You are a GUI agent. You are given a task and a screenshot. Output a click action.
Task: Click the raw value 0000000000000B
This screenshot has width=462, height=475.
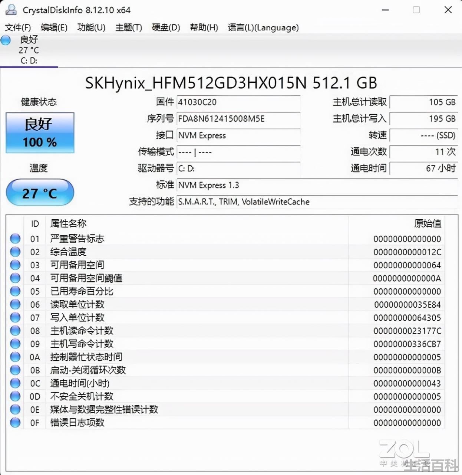407,370
